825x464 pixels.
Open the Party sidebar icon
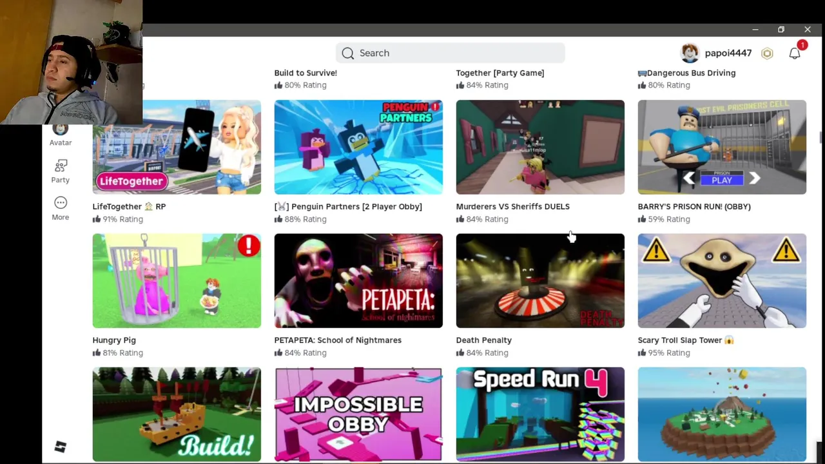[x=61, y=166]
